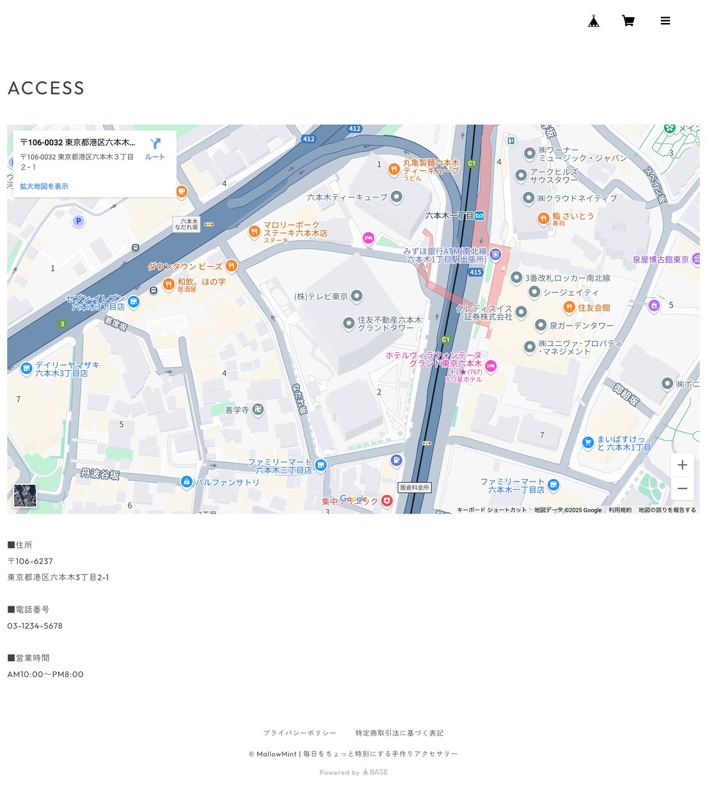Select the Hotel Villa Fontaine pin
The image size is (707, 793).
coord(491,366)
